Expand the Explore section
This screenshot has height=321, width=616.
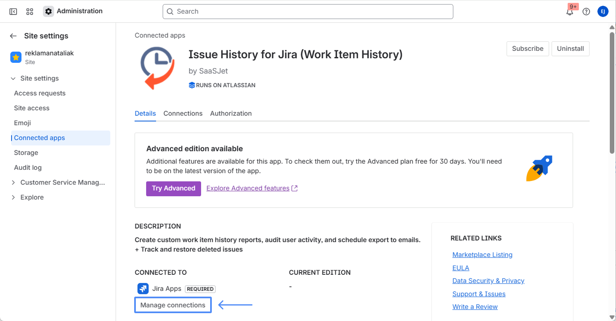[x=14, y=197]
